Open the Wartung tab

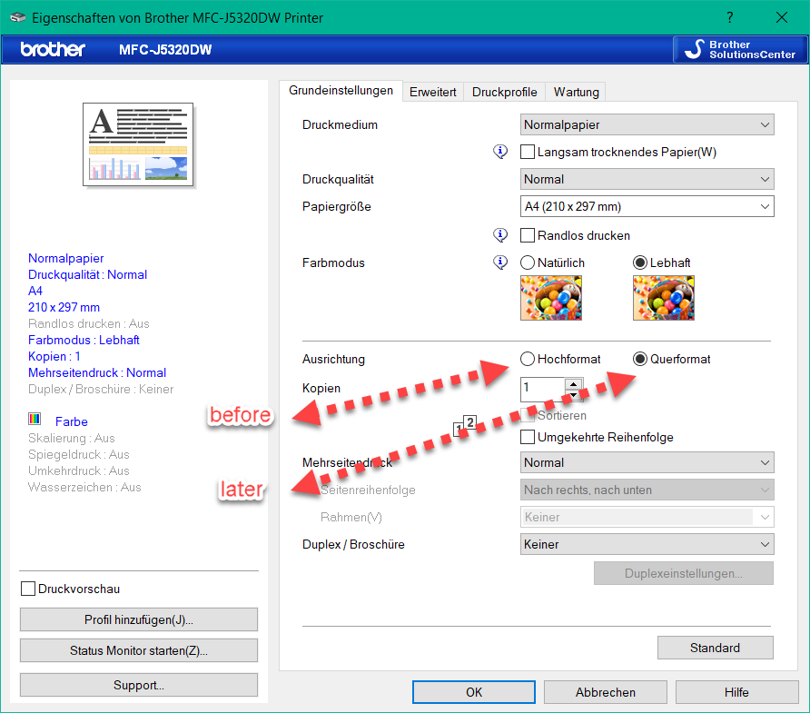576,92
